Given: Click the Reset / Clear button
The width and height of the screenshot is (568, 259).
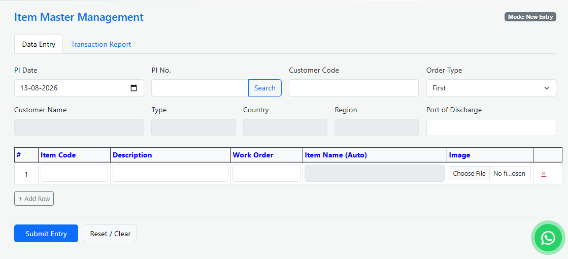Looking at the screenshot, I should [110, 233].
